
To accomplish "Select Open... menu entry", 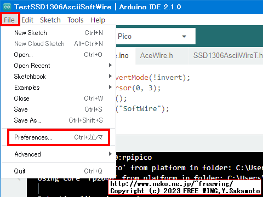I will click(x=59, y=55).
